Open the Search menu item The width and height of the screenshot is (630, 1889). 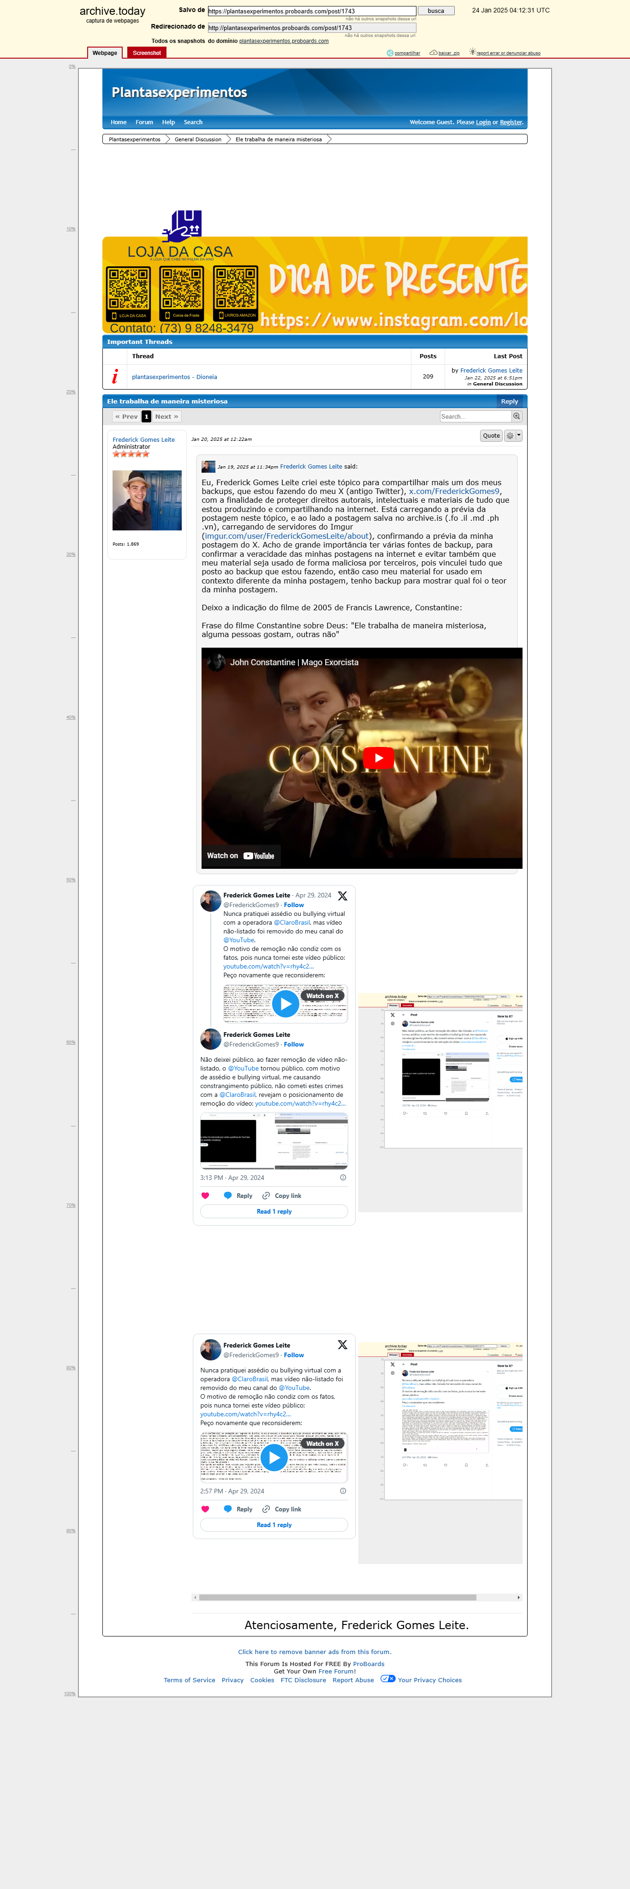click(x=193, y=122)
